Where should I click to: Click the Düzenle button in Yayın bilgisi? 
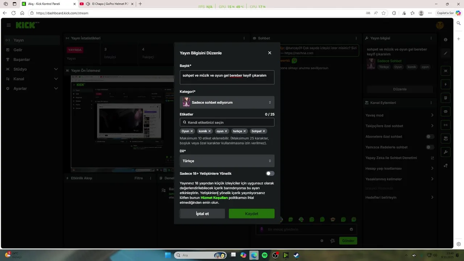(400, 89)
